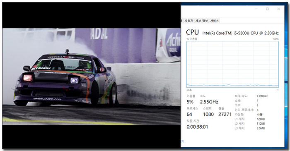Viewport: 290px width, 151px height.
Task: Click the partially hidden tab left of 사용자
Action: tap(182, 21)
